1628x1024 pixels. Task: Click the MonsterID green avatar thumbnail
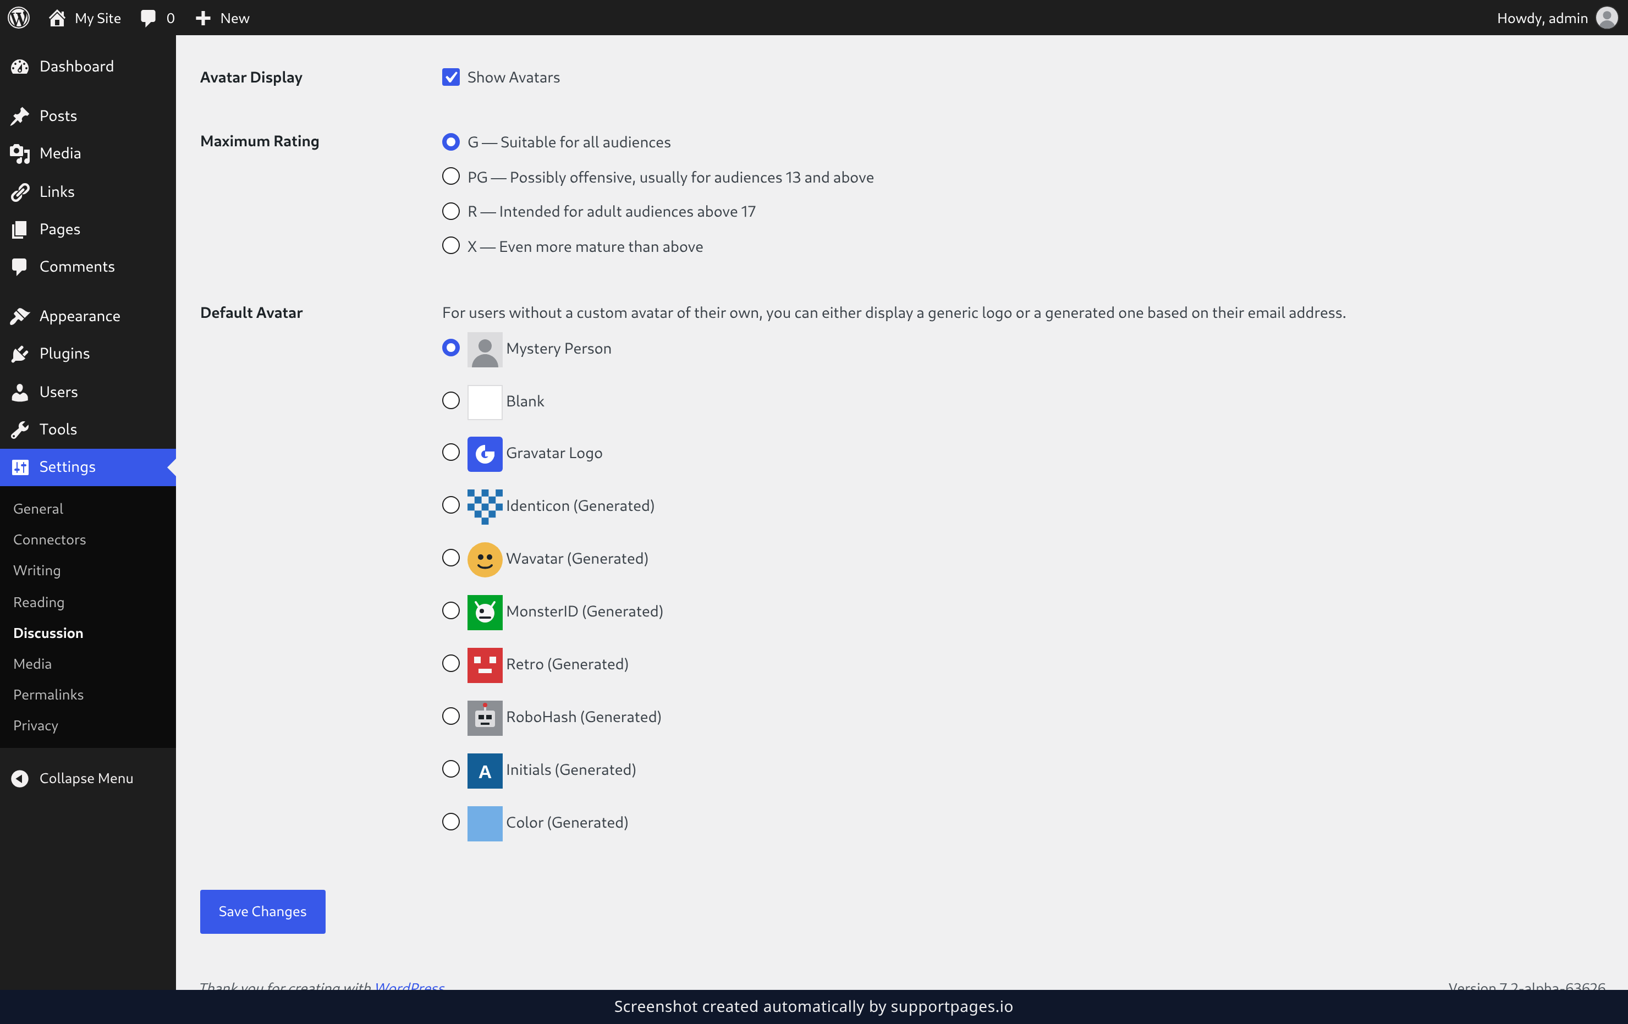click(x=485, y=613)
